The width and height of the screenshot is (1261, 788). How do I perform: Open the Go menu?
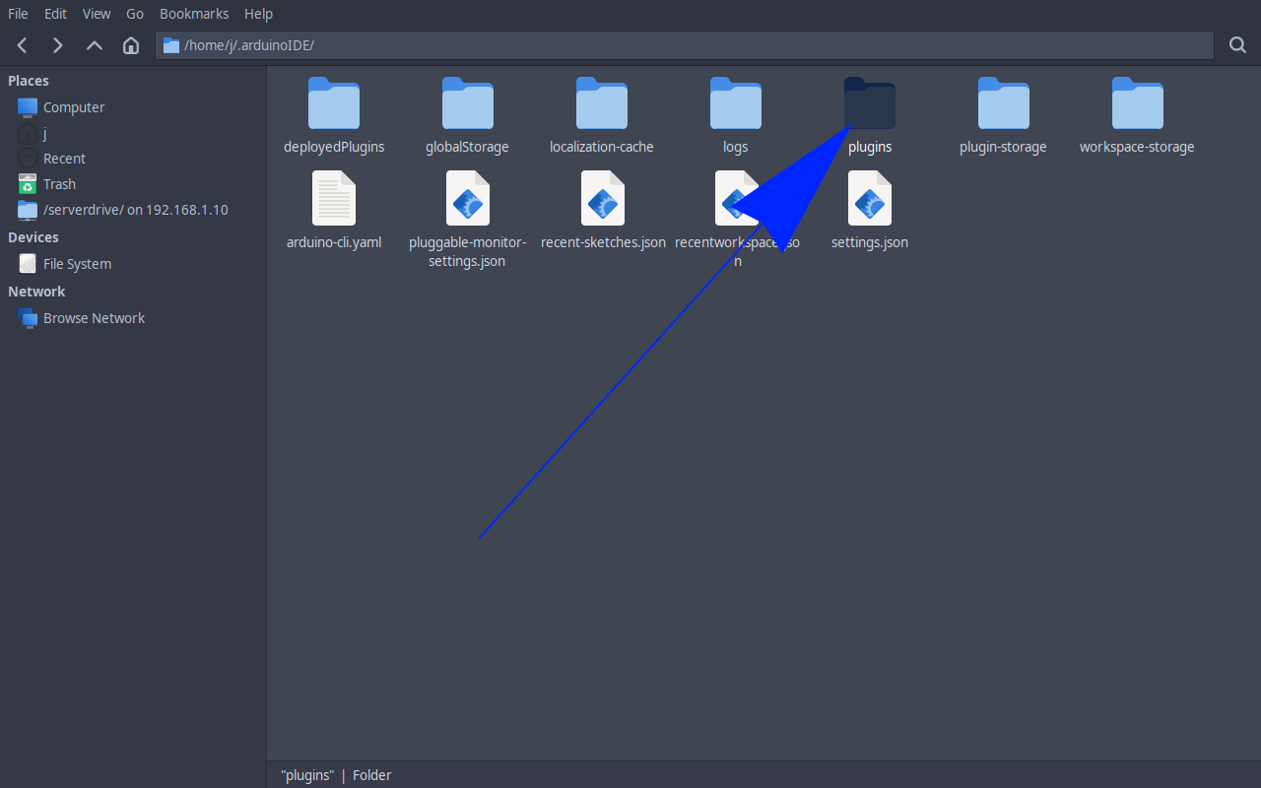[135, 14]
